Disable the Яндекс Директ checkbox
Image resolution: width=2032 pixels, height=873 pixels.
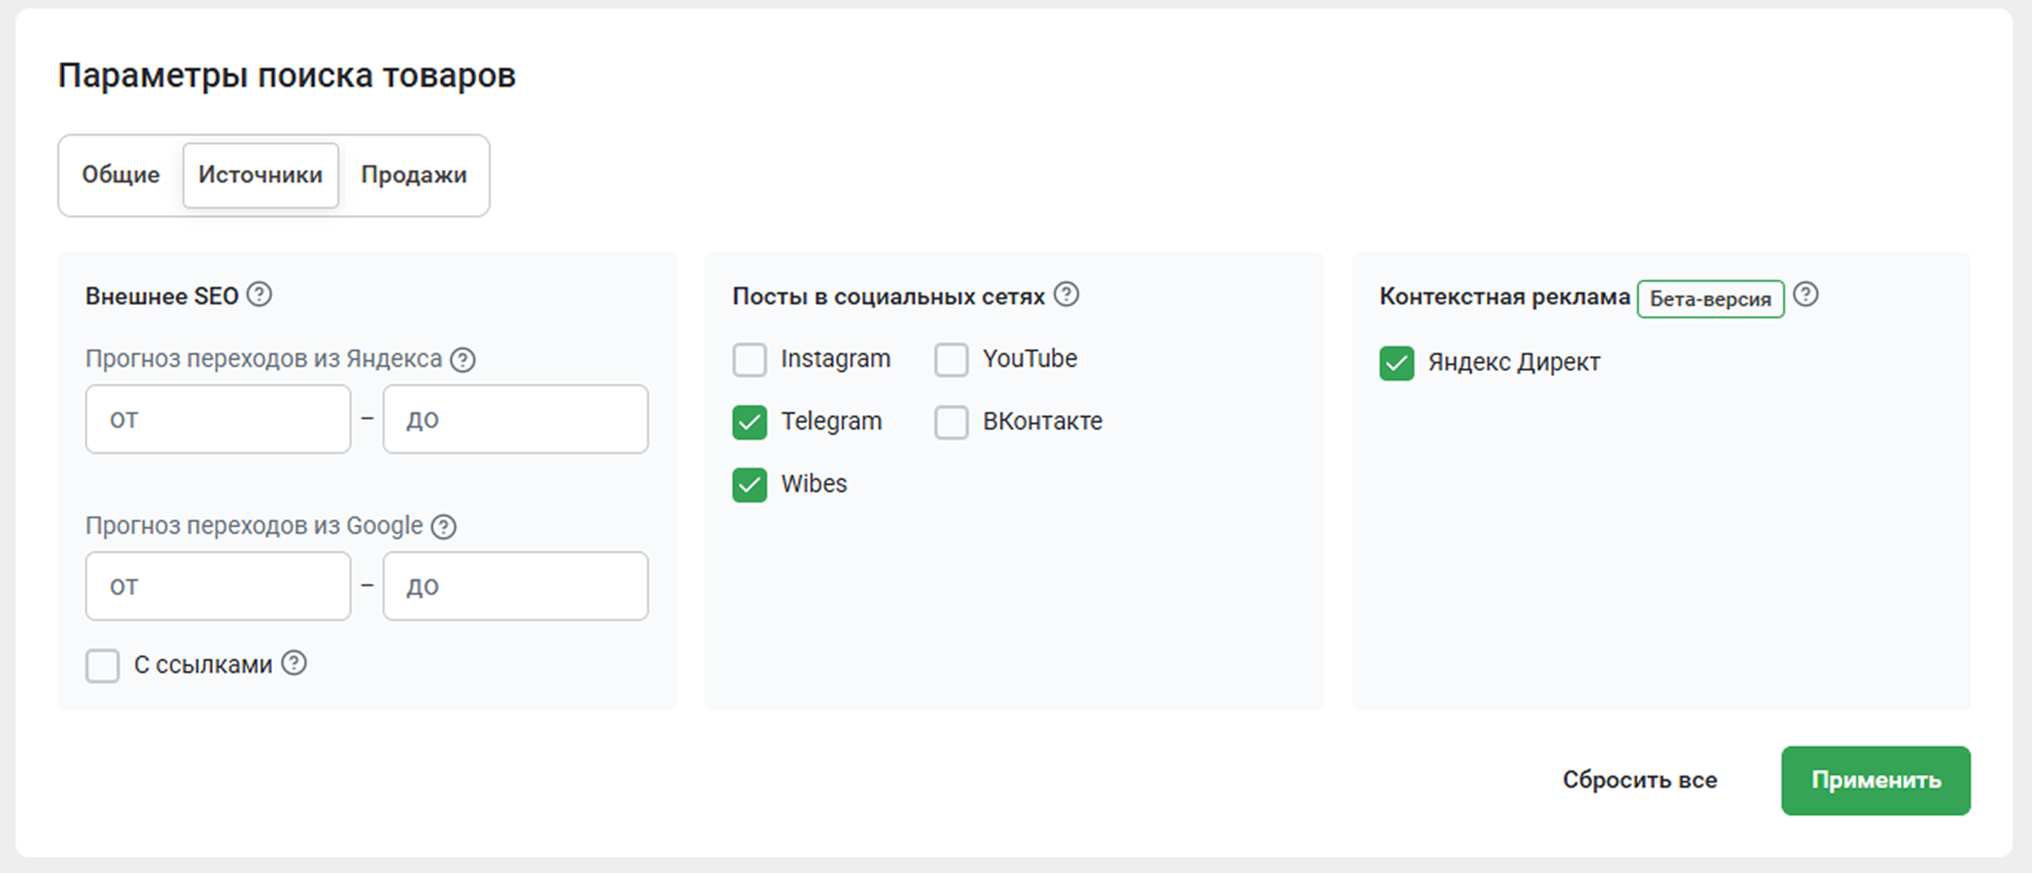coord(1396,363)
